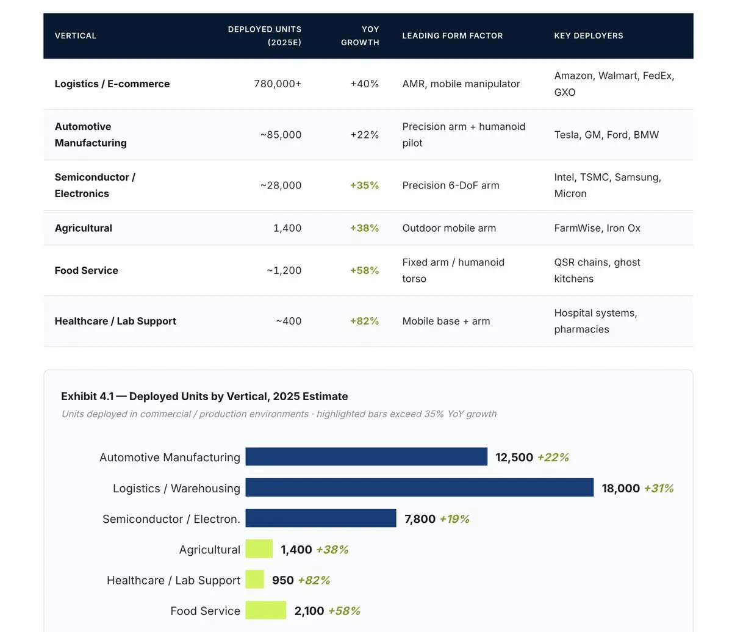Click the Semiconductor / Electron. chart bar
Viewport: 732px width, 632px height.
click(321, 519)
